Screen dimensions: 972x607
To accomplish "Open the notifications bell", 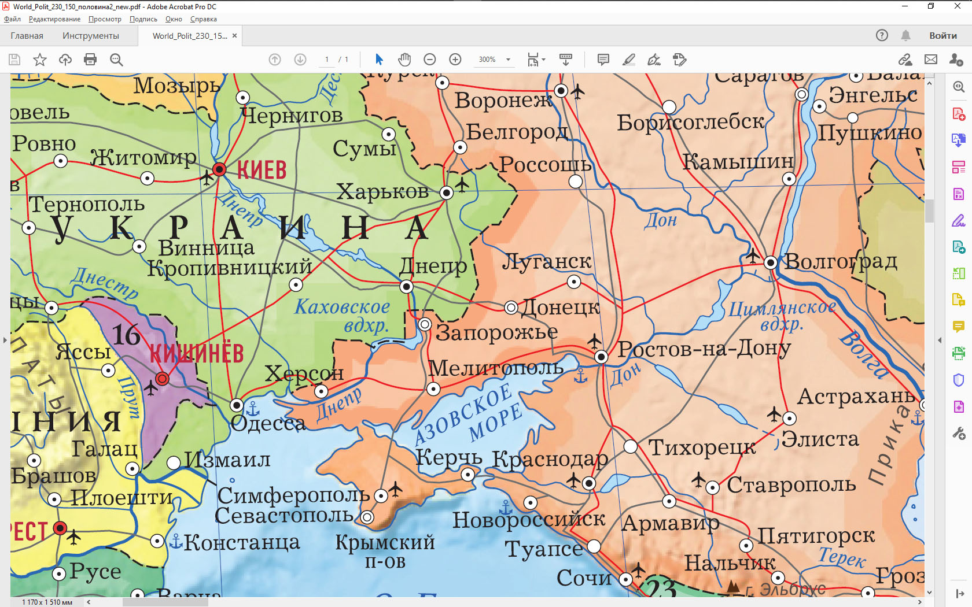I will 906,35.
